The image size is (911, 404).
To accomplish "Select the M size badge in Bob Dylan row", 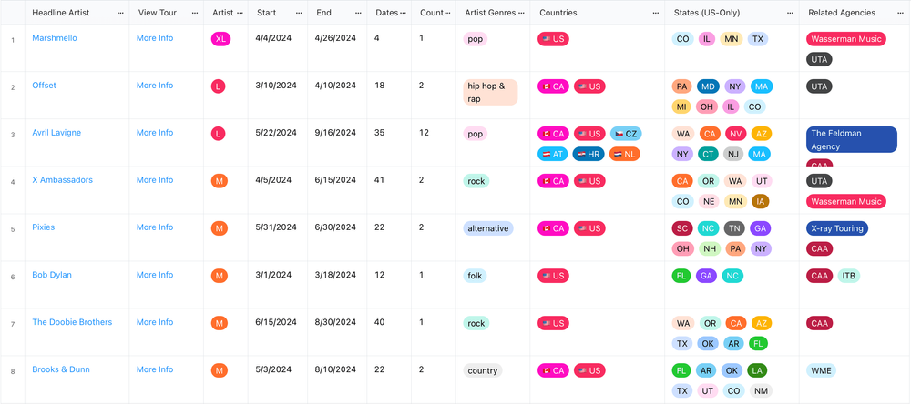I will (219, 277).
